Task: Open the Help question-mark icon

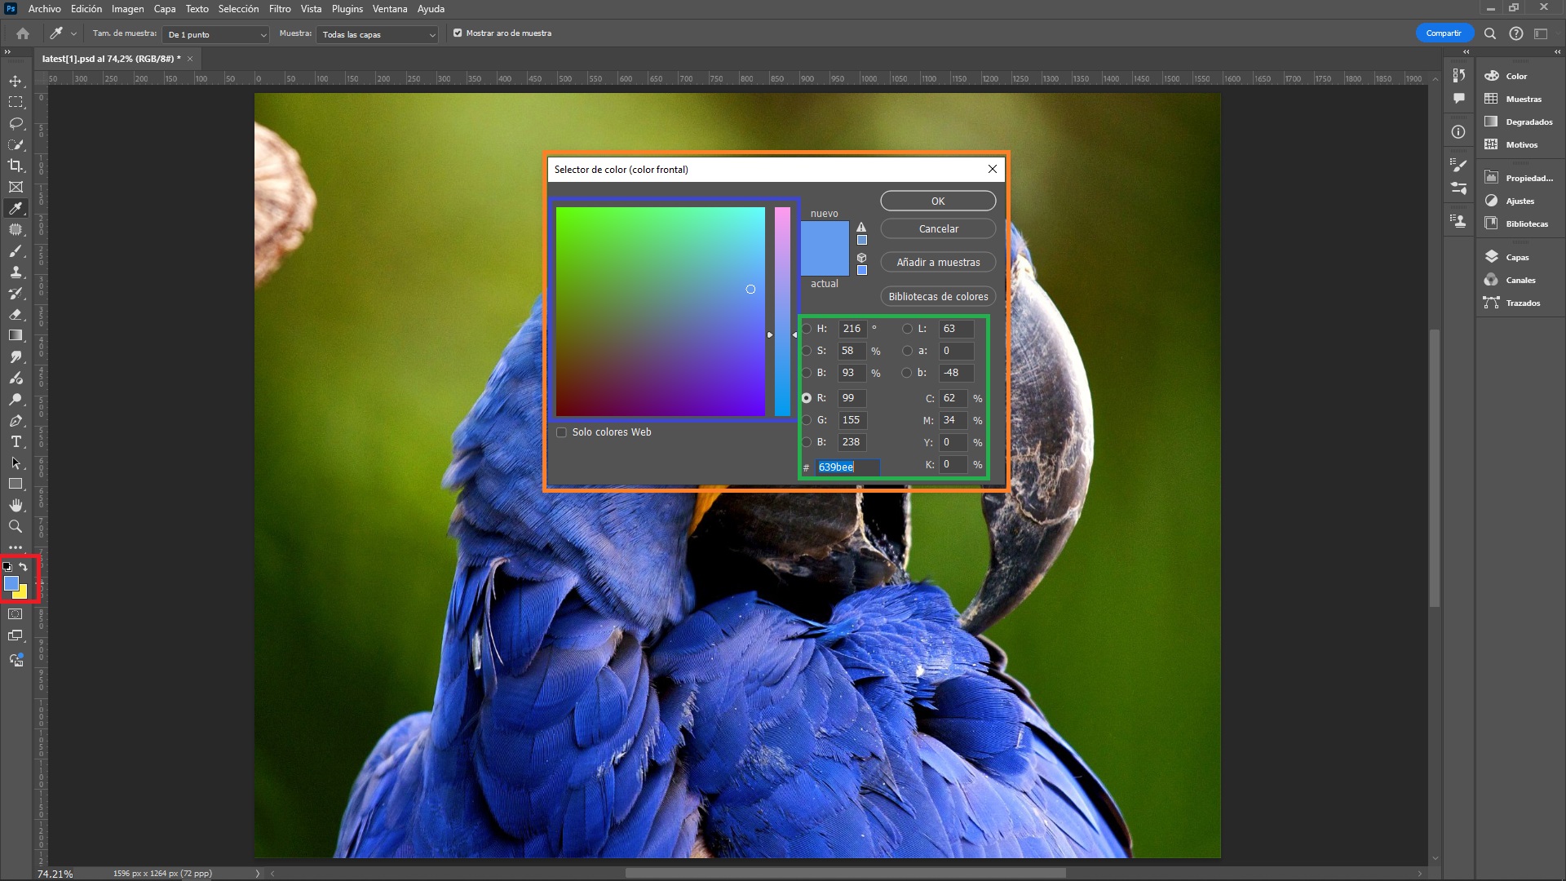Action: [x=1516, y=33]
